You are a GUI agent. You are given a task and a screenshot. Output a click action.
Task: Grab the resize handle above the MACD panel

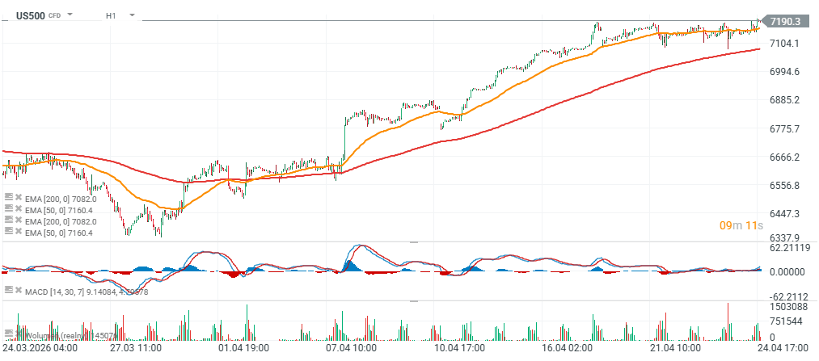(x=414, y=241)
